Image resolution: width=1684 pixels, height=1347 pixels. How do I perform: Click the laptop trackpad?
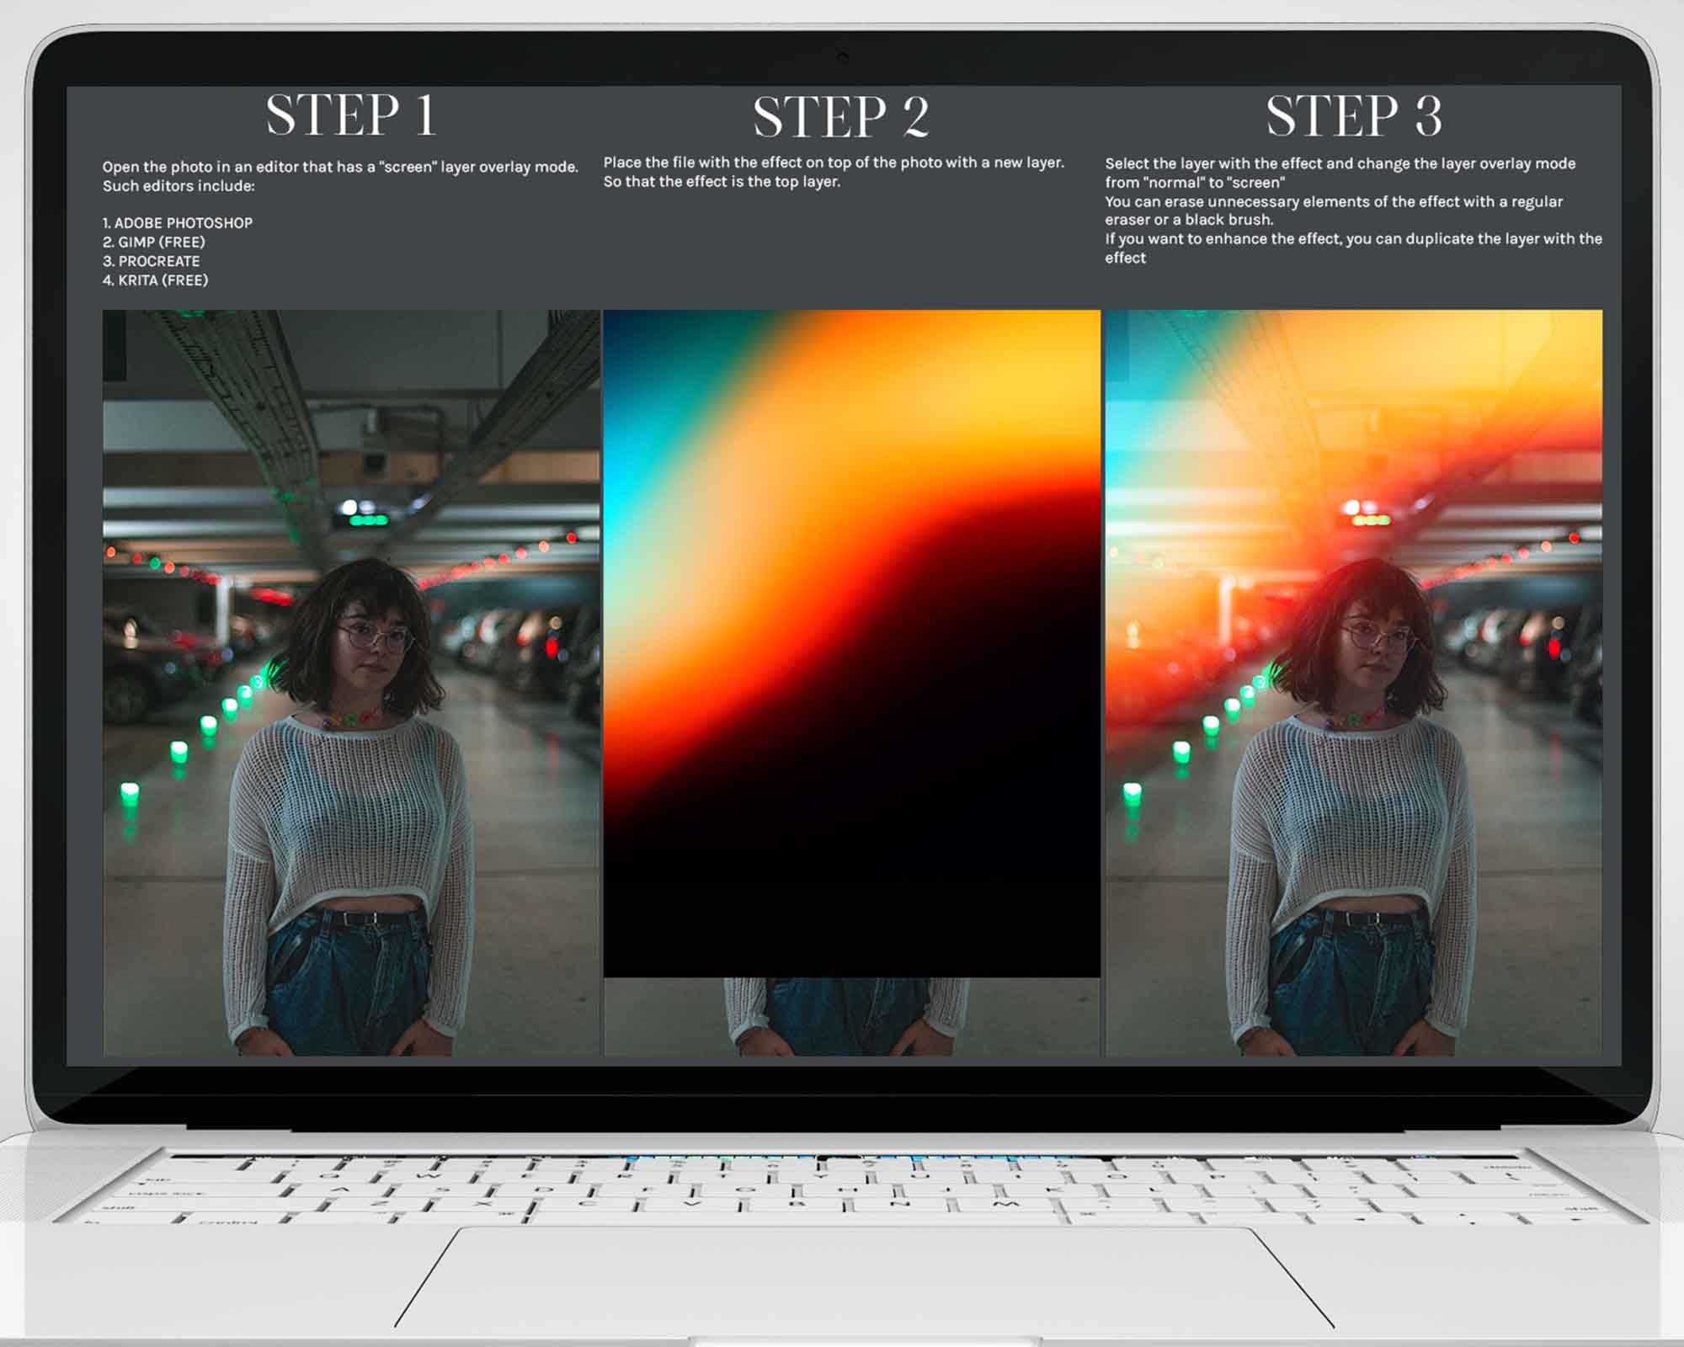[864, 1277]
